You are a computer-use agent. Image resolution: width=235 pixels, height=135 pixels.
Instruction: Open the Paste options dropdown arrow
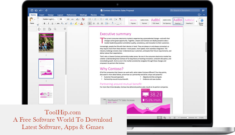point(35,20)
